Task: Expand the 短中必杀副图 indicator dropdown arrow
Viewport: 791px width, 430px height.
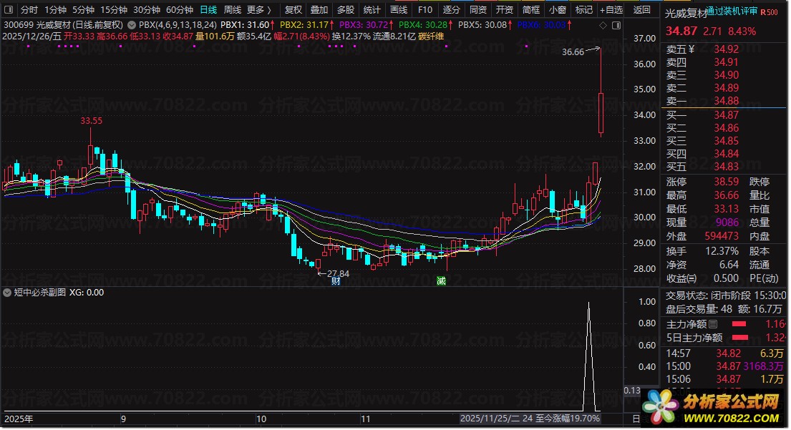Action: [7, 293]
